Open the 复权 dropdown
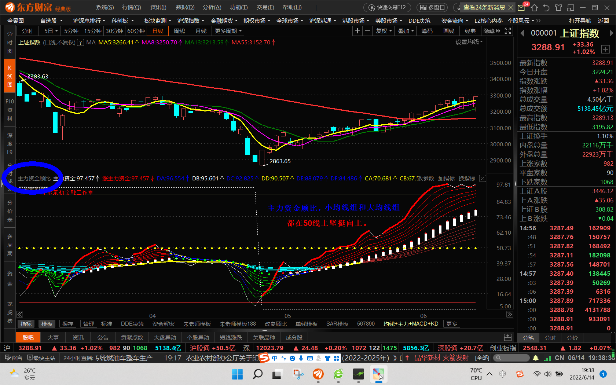This screenshot has width=616, height=385. [x=384, y=31]
